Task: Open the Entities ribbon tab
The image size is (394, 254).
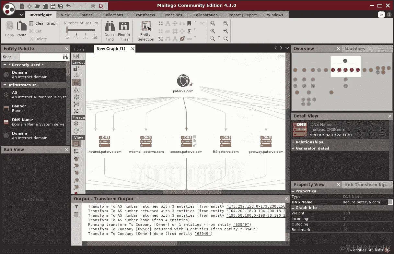Action: [x=86, y=15]
